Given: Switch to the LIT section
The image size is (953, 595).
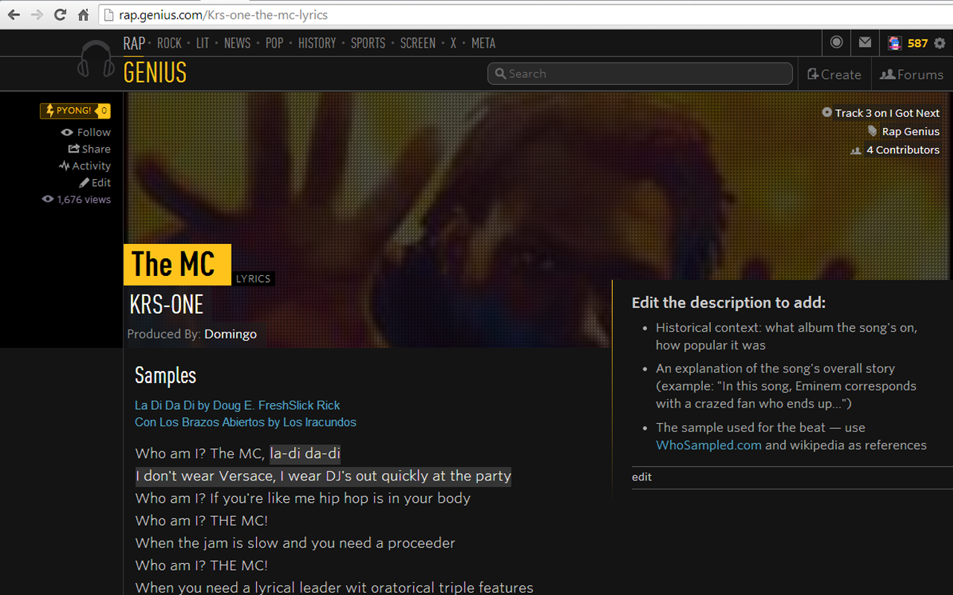Looking at the screenshot, I should click(203, 43).
